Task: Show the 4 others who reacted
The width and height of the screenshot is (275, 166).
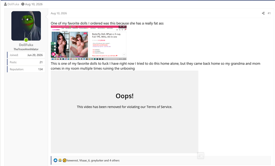Action: (114, 161)
